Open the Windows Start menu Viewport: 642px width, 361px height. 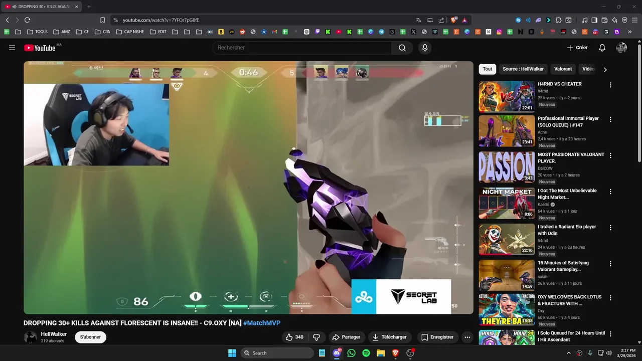(x=232, y=353)
